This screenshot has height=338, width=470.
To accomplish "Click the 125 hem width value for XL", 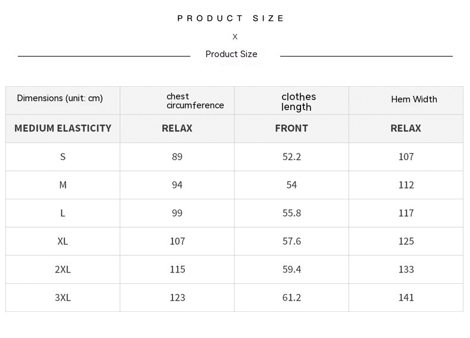I will click(x=406, y=241).
